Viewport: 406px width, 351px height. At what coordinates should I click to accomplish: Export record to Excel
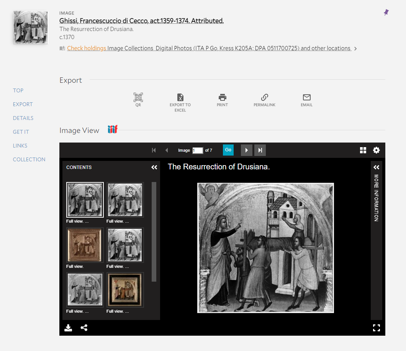[180, 97]
